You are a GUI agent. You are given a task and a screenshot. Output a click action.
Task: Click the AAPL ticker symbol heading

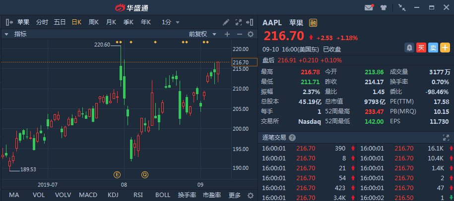coord(272,23)
